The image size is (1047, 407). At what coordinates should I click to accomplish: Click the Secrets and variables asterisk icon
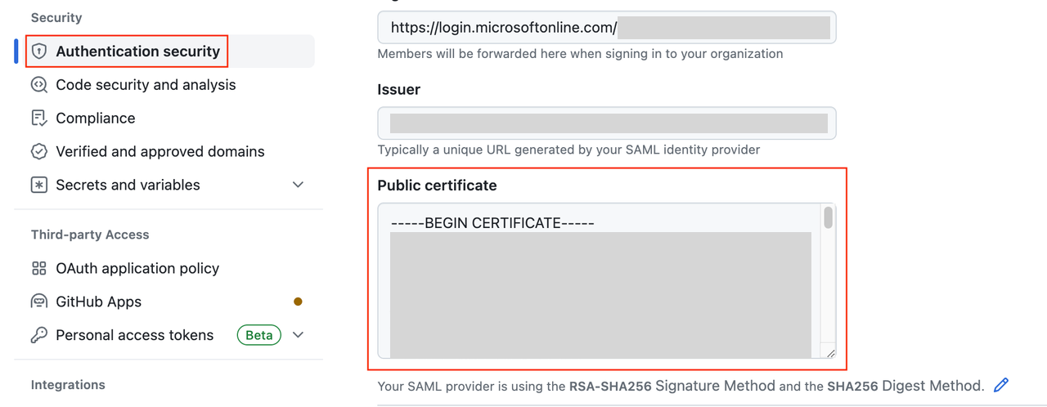(38, 186)
